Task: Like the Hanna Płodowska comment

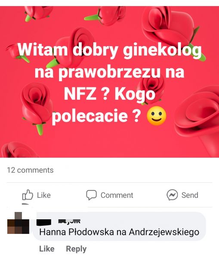Action: [47, 249]
